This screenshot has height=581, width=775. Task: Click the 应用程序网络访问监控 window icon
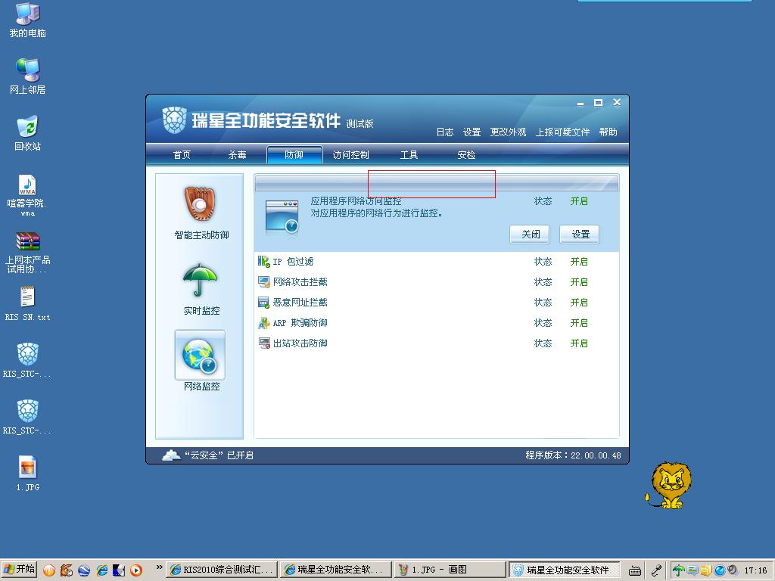click(x=282, y=216)
